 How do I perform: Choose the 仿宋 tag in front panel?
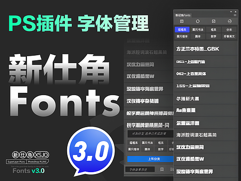click(229, 30)
